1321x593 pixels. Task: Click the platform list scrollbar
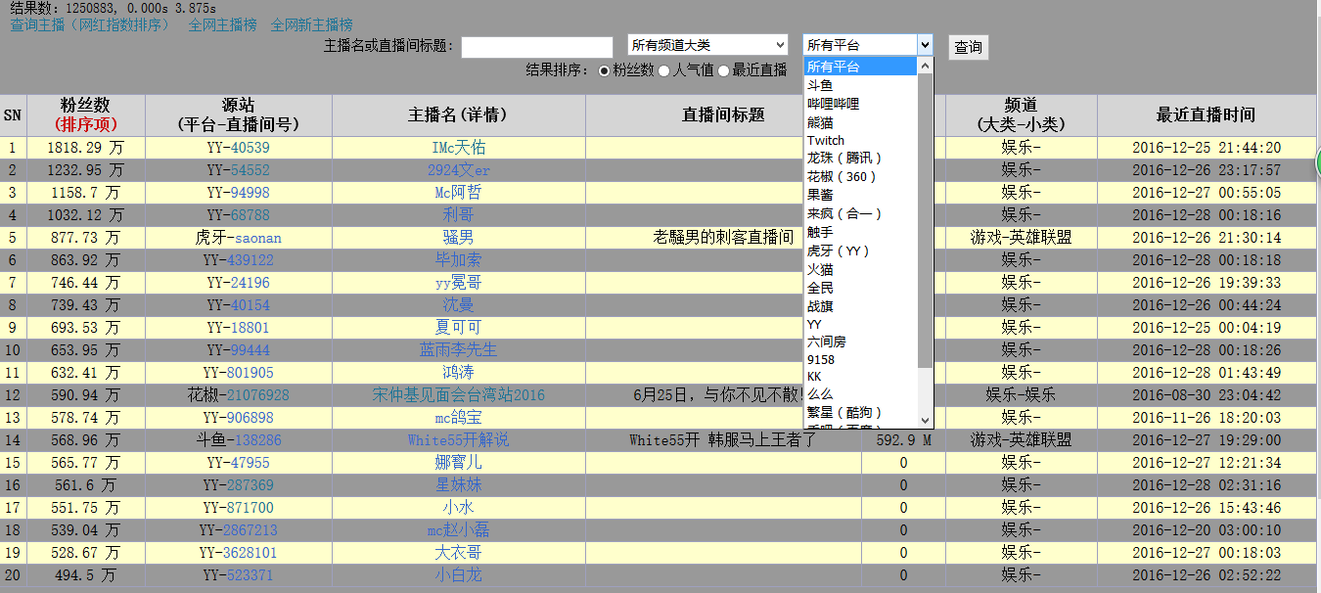tap(926, 215)
